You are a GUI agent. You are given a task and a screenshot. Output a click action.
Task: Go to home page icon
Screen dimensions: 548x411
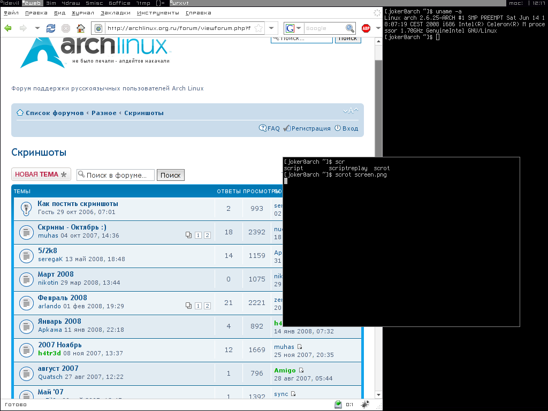click(x=81, y=28)
